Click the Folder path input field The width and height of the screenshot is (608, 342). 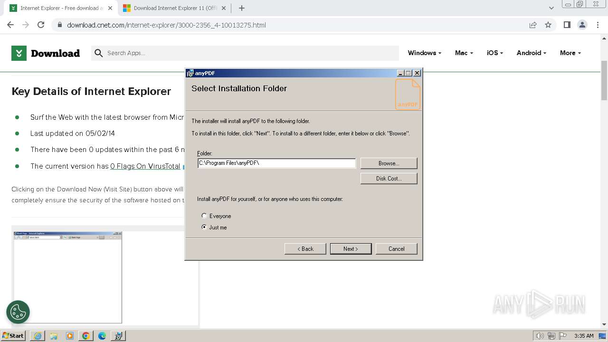pyautogui.click(x=276, y=163)
